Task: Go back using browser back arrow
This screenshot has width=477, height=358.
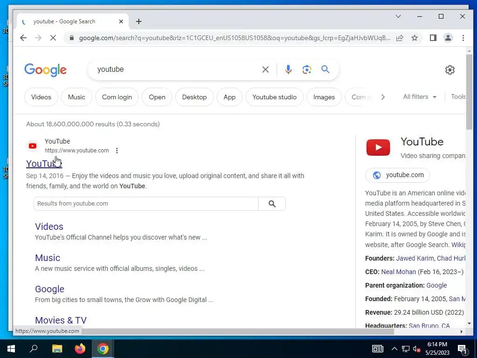Action: tap(23, 38)
